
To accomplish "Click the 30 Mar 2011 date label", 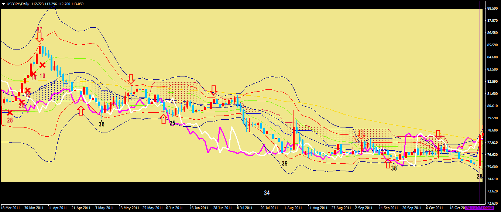I will click(x=34, y=208).
